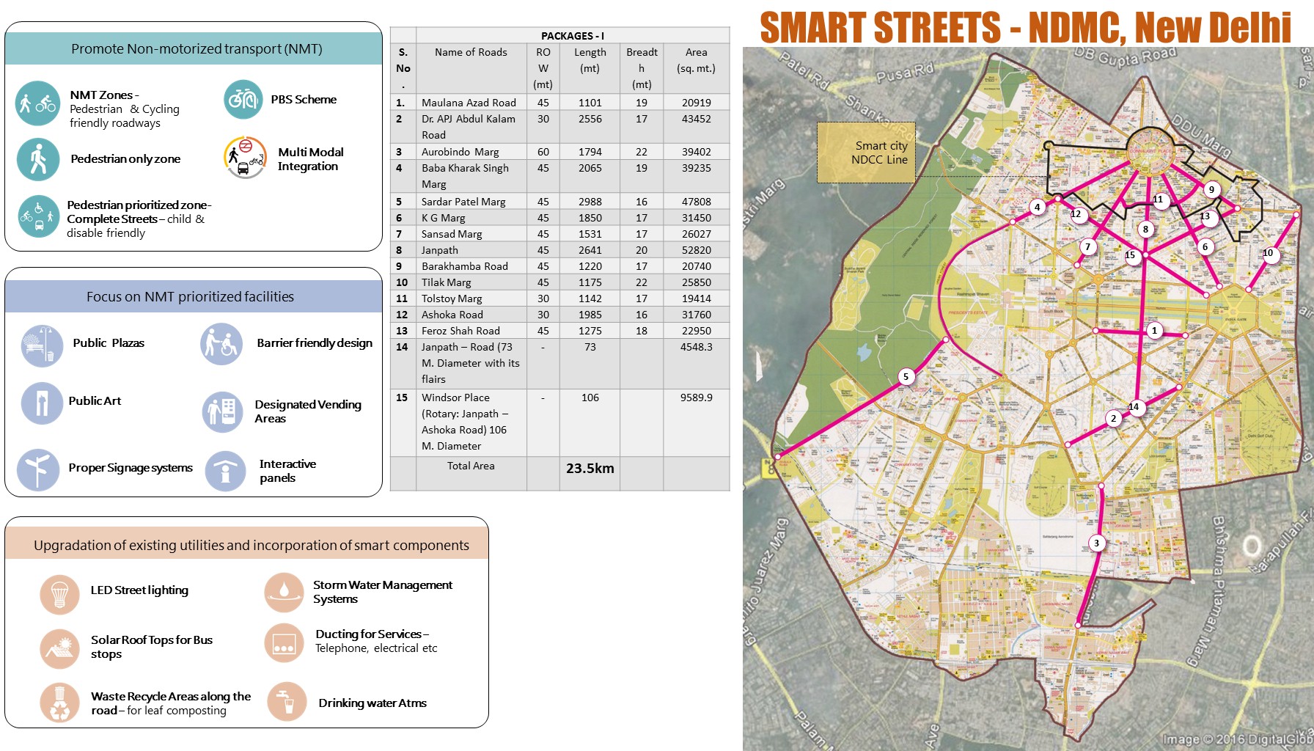The height and width of the screenshot is (751, 1314).
Task: Click the Drinking water Atms label
Action: pos(372,703)
